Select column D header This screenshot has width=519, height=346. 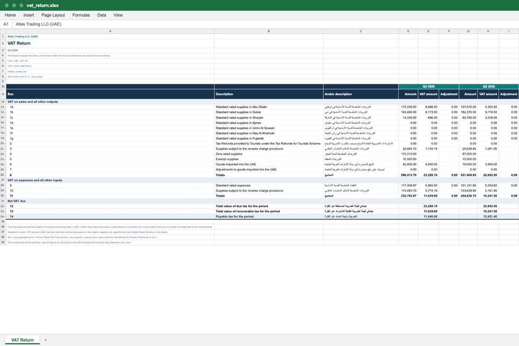click(408, 31)
